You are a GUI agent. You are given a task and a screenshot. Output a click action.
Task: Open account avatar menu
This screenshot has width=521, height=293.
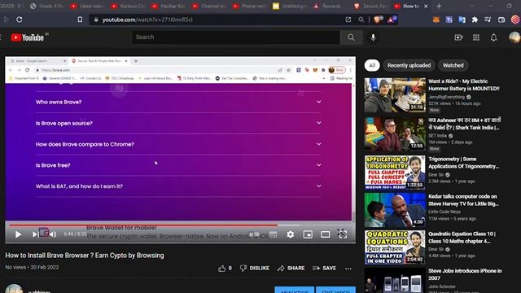pos(514,37)
